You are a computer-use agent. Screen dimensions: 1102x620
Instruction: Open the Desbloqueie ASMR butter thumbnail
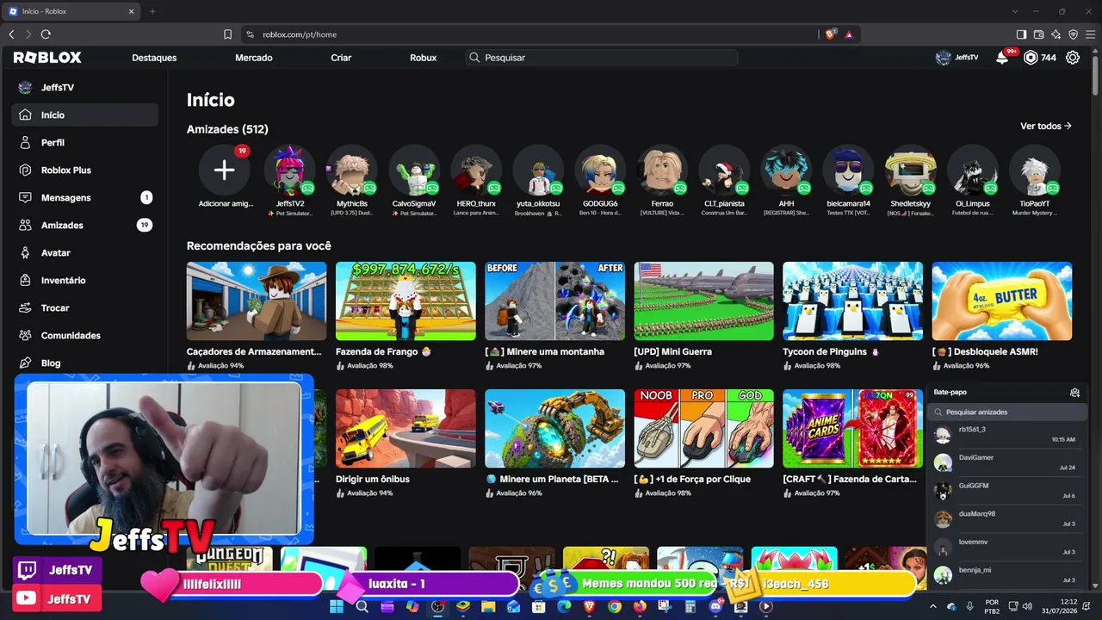[x=1002, y=301]
